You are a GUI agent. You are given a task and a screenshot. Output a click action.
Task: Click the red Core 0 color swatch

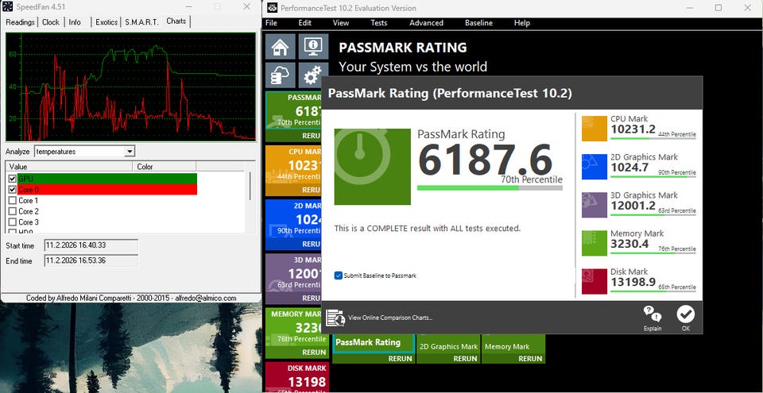[107, 190]
